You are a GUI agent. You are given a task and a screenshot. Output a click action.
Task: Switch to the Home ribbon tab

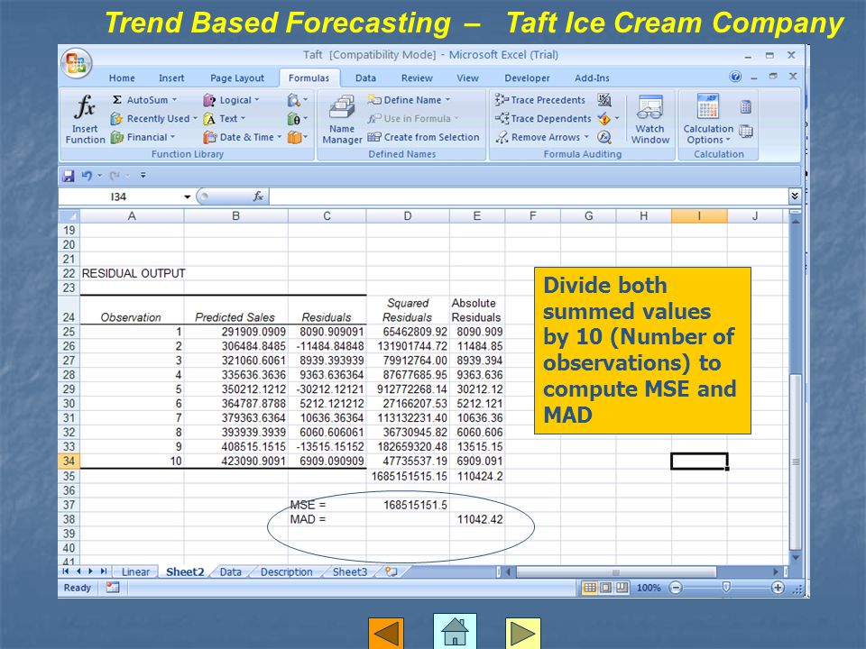[x=122, y=78]
